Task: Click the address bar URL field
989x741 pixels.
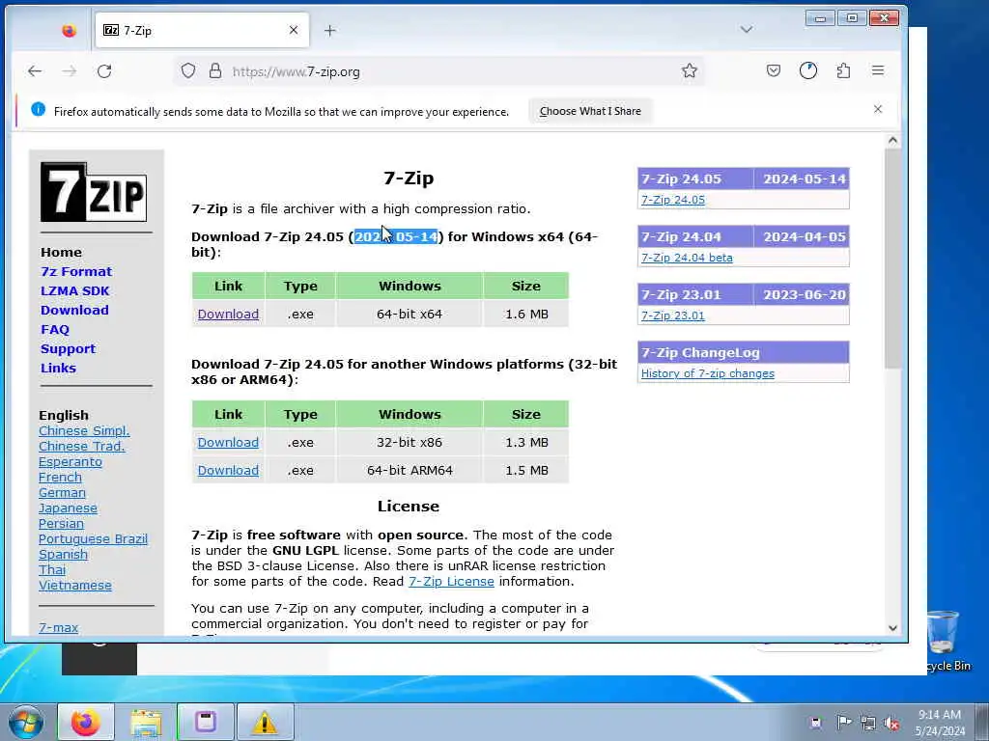Action: coord(441,71)
